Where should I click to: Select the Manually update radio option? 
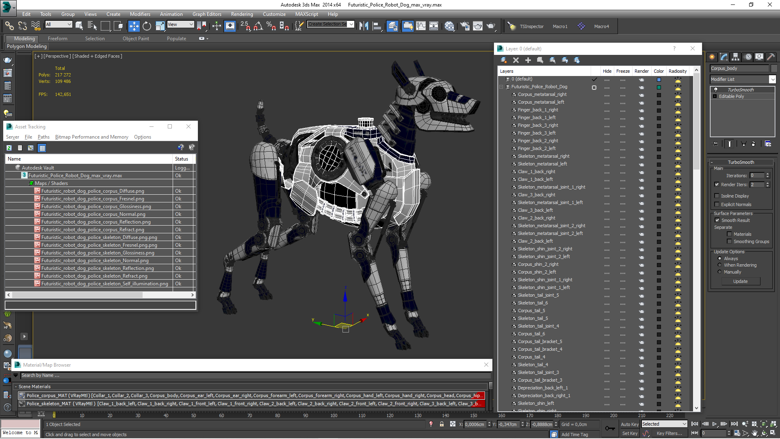(720, 272)
